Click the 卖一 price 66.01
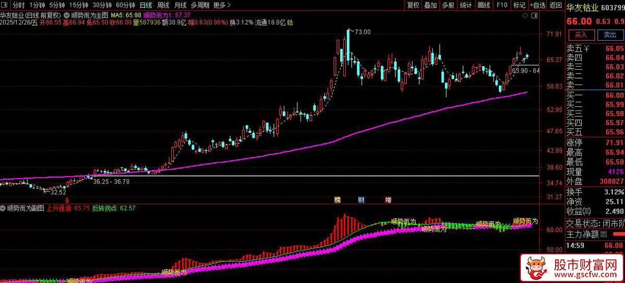This screenshot has width=625, height=283. pos(615,85)
